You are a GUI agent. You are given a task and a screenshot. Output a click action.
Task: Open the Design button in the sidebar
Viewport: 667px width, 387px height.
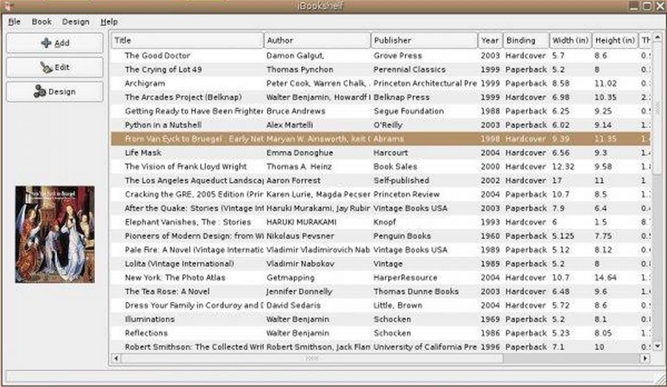click(54, 92)
